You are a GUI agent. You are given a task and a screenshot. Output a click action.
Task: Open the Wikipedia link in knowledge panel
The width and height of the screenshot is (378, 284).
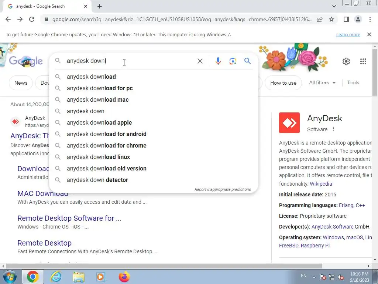click(321, 184)
